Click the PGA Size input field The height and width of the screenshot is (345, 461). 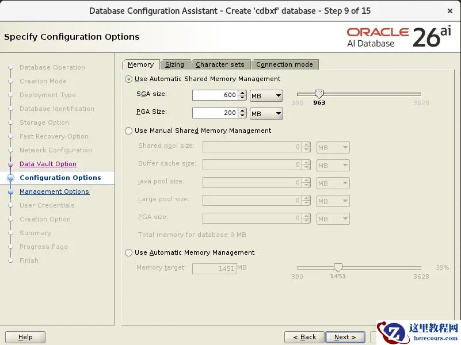click(215, 113)
